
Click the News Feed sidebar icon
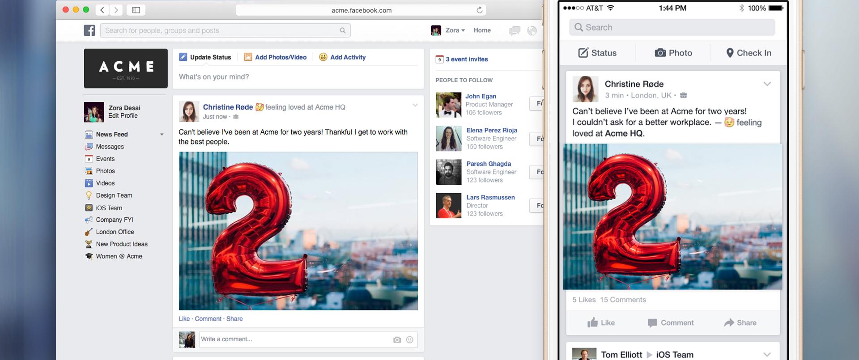click(89, 134)
